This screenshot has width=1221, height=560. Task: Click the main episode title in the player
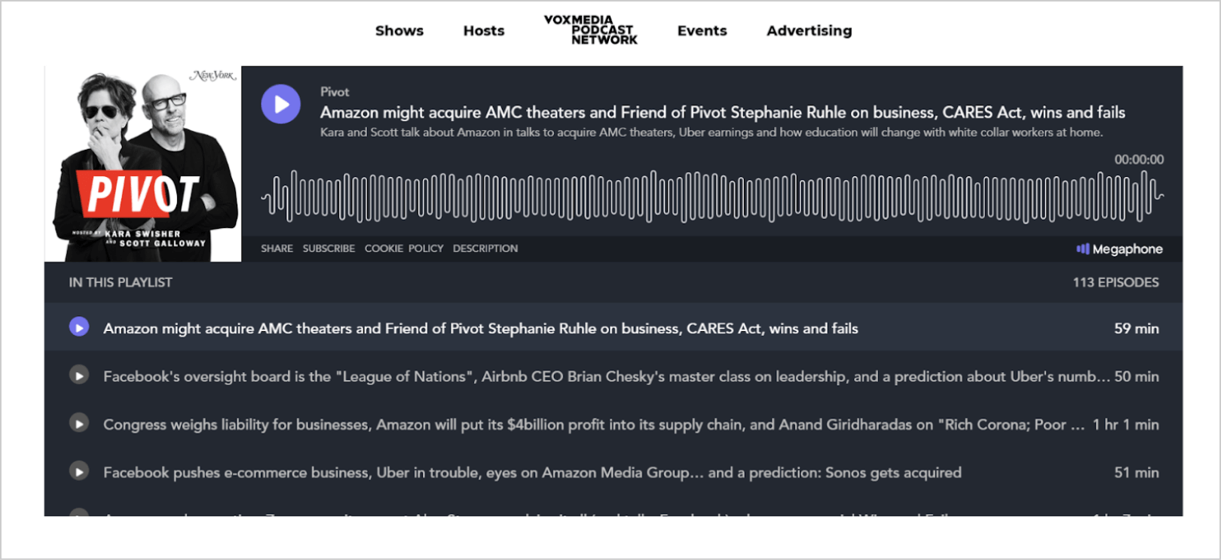(x=723, y=112)
